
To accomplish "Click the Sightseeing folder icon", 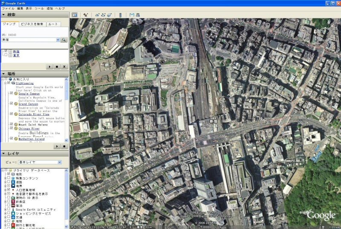I will (13, 83).
